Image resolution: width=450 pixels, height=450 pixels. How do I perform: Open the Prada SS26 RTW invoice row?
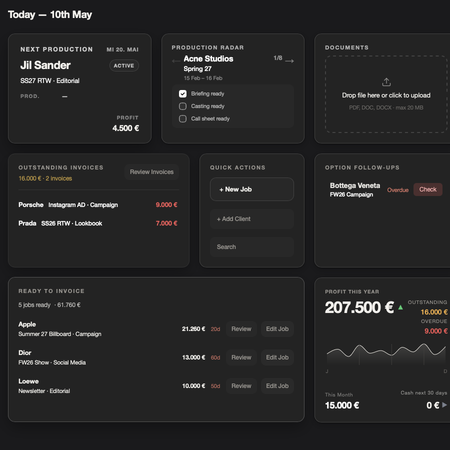(x=98, y=223)
